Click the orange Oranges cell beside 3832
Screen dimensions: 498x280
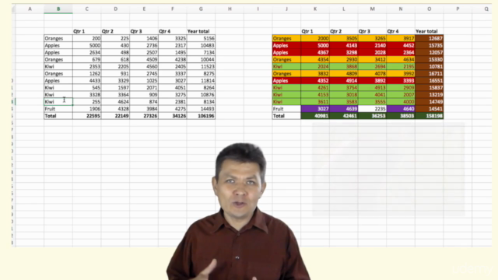(x=286, y=73)
